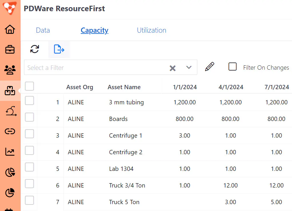Image resolution: width=292 pixels, height=211 pixels.
Task: Open the people resources sidebar icon
Action: click(x=10, y=70)
